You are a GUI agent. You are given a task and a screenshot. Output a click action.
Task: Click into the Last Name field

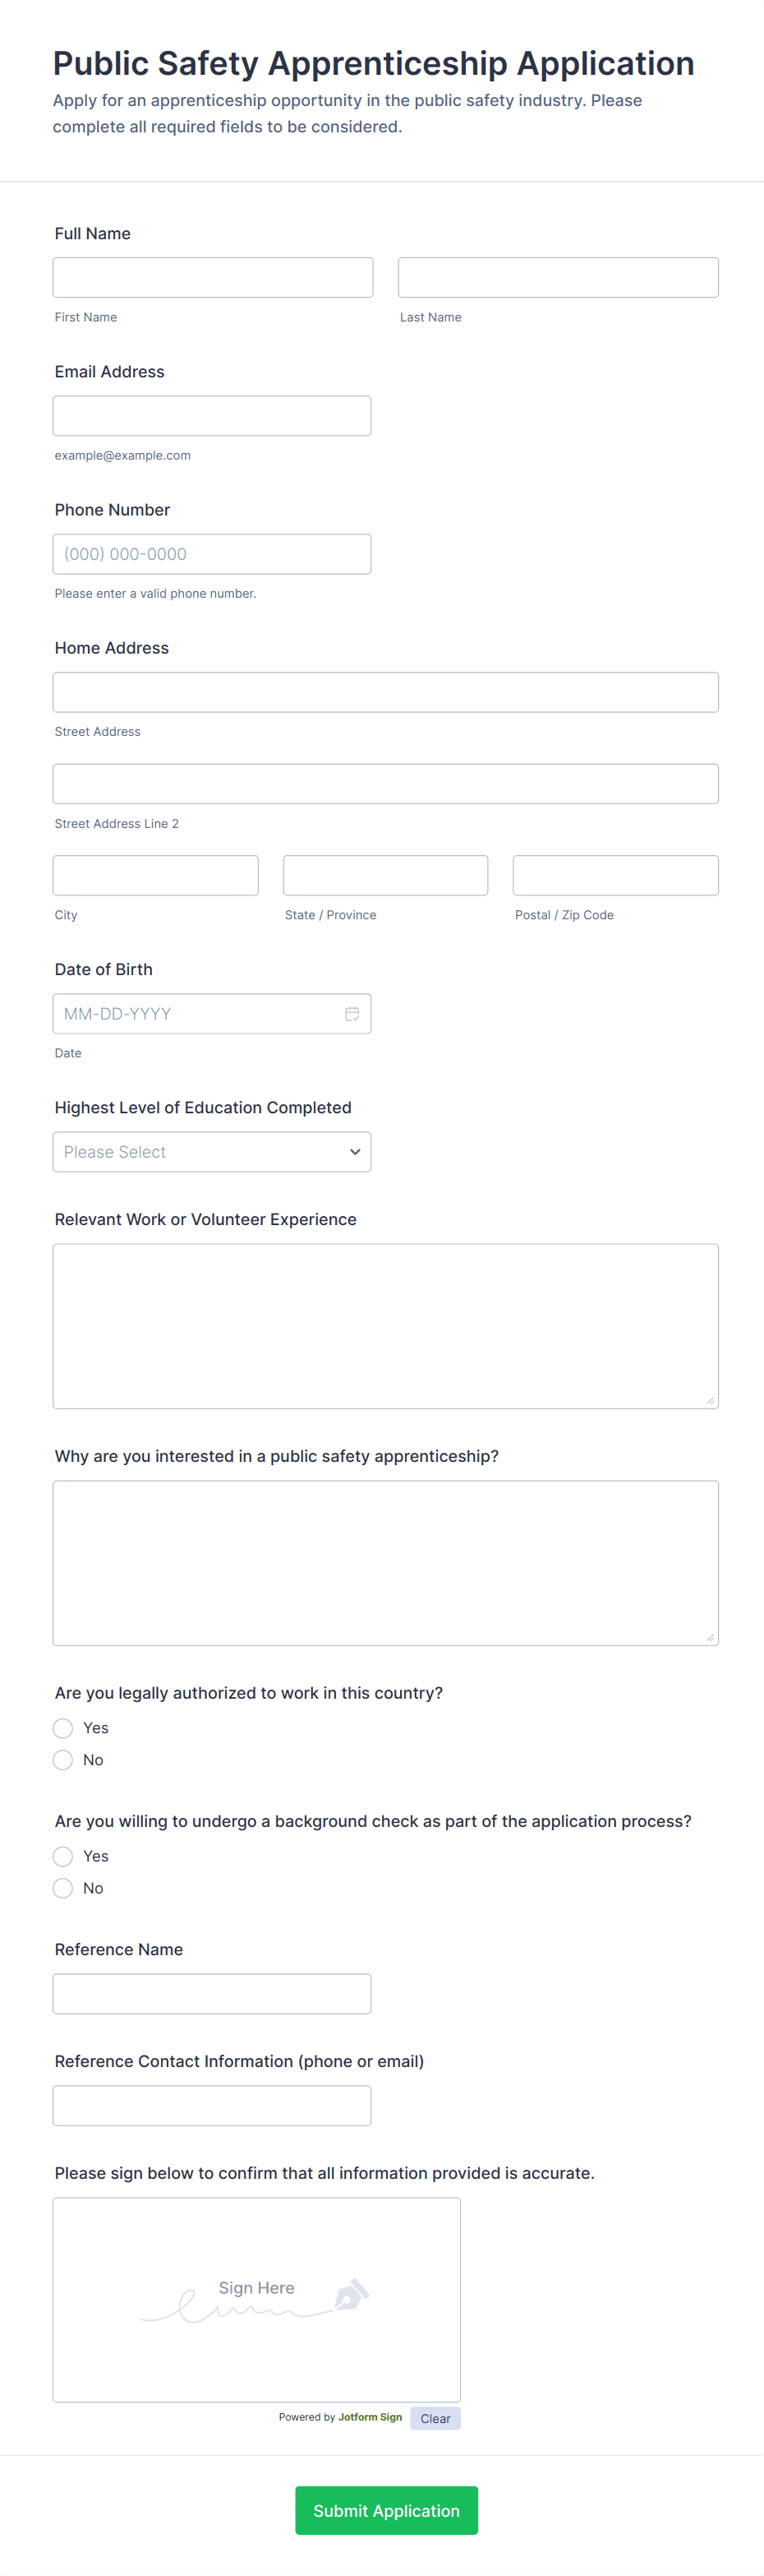[557, 277]
